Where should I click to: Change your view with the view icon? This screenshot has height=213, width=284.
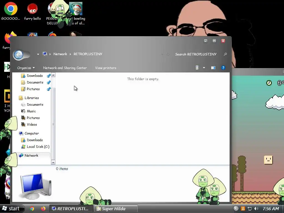click(197, 68)
